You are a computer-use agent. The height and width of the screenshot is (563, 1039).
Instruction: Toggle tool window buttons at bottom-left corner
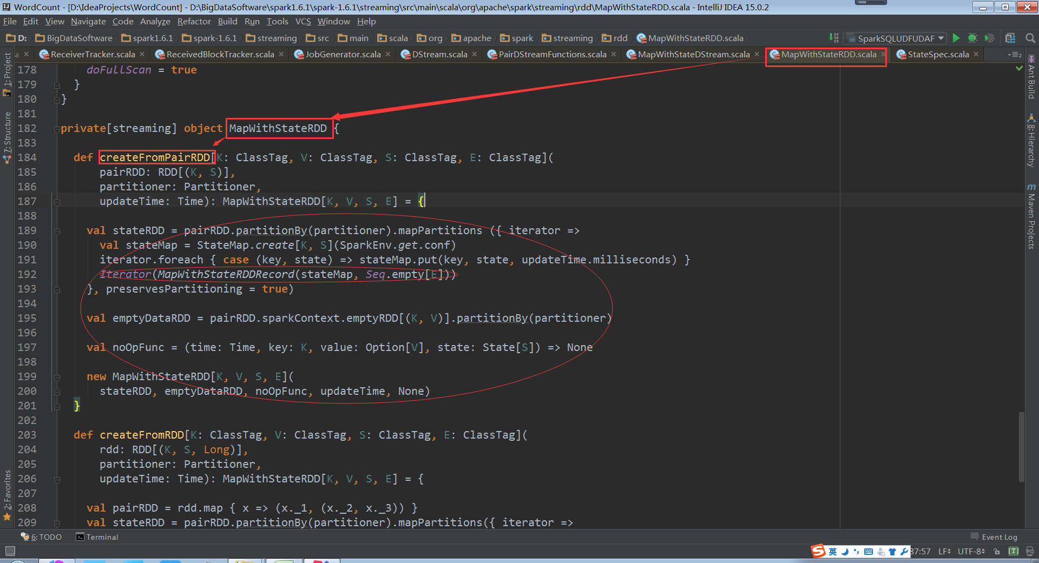click(10, 551)
